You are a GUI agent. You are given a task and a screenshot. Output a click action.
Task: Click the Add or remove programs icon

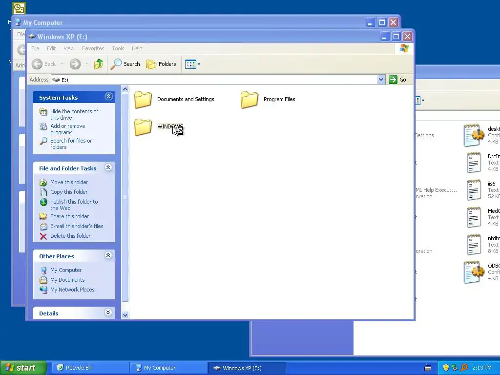pos(43,126)
